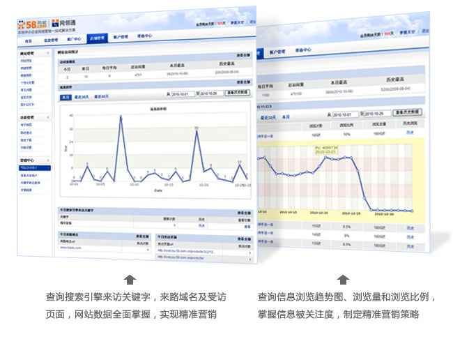Click 查看历史数据 button in left panel

pyautogui.click(x=238, y=92)
